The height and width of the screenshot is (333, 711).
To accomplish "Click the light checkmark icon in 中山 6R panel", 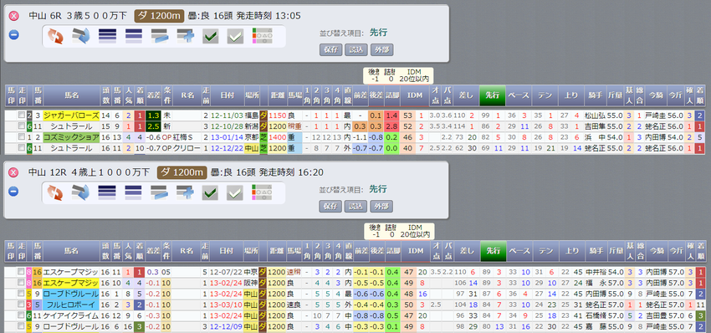I will click(x=235, y=36).
